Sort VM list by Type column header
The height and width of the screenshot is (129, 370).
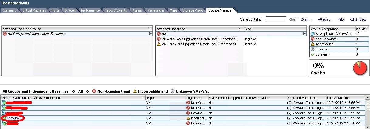pyautogui.click(x=165, y=98)
